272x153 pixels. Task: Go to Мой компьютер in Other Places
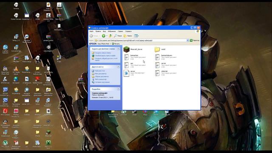[101, 79]
